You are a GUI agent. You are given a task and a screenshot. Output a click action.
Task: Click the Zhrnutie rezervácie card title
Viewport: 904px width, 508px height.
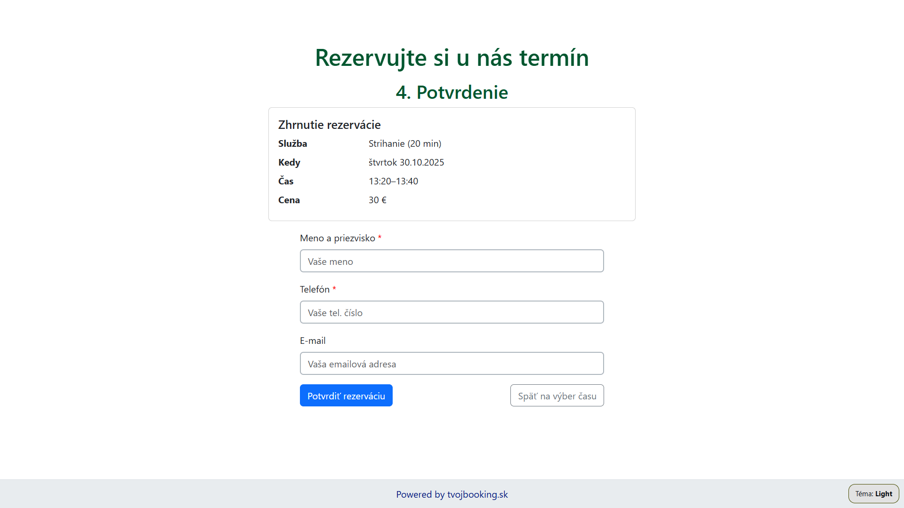pos(329,125)
